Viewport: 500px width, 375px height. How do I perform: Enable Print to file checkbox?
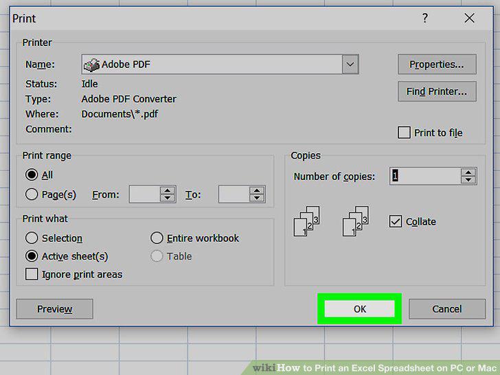pyautogui.click(x=404, y=133)
